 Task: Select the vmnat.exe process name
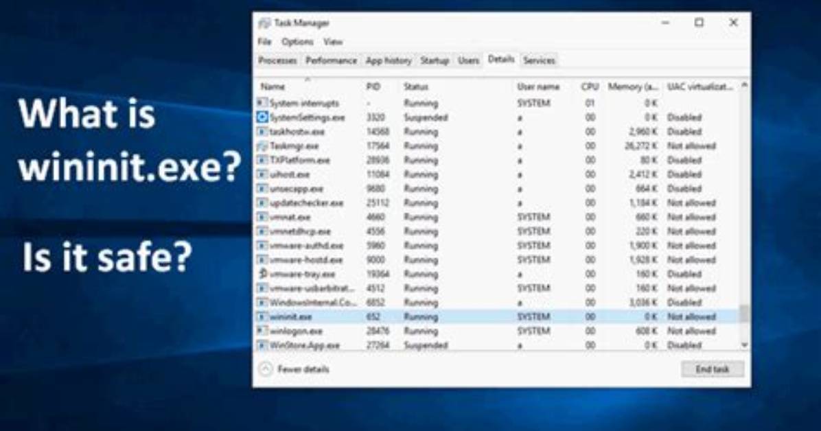point(290,217)
